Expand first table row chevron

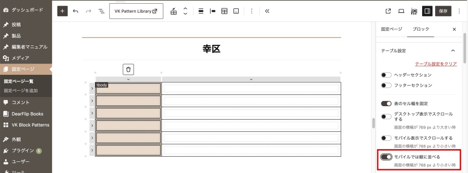(x=92, y=88)
